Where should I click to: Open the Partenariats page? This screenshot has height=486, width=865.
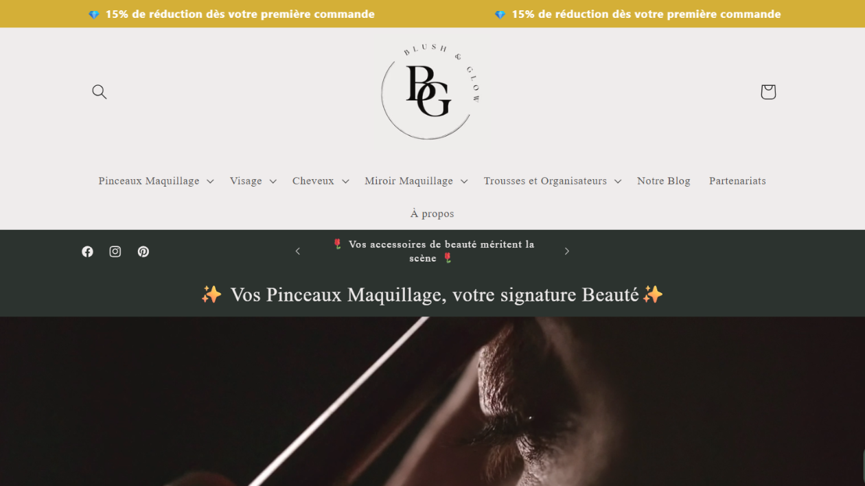tap(737, 181)
